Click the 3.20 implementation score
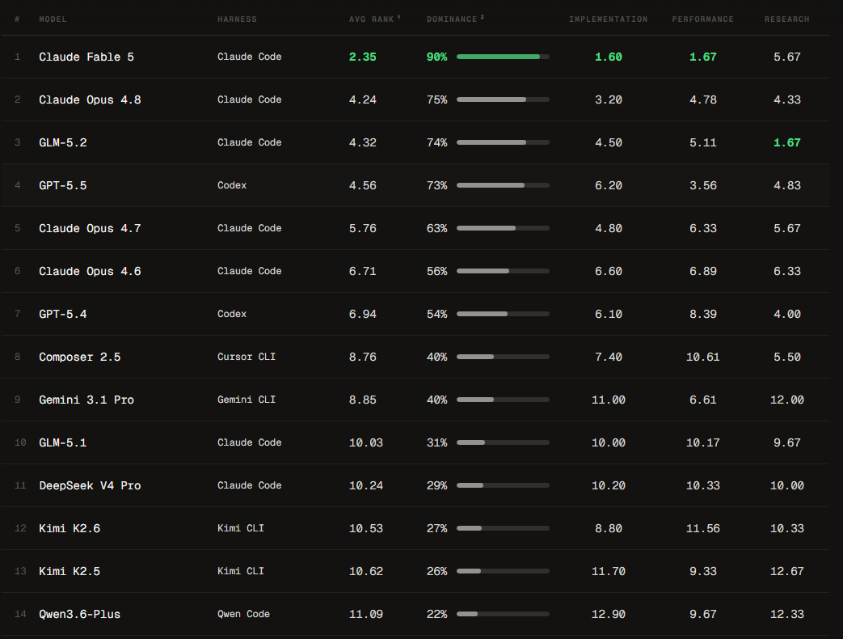The width and height of the screenshot is (843, 639). click(x=609, y=100)
